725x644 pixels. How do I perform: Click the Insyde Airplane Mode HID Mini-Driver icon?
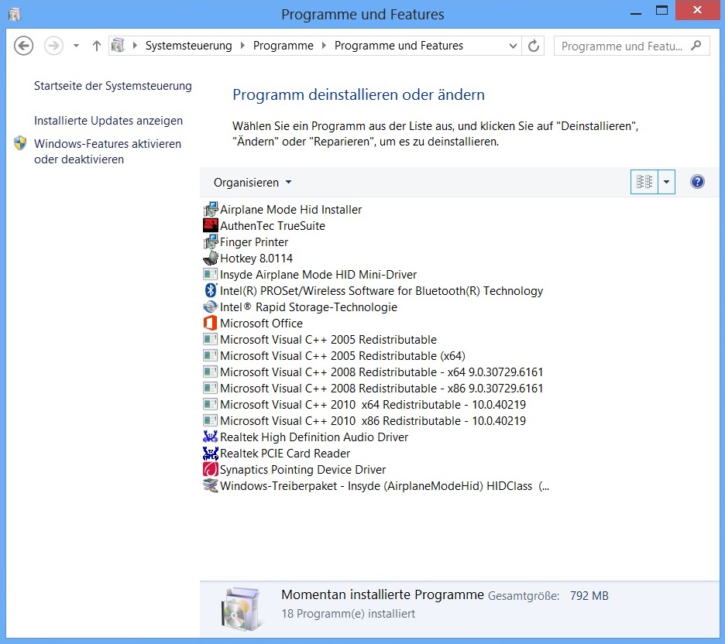coord(211,275)
